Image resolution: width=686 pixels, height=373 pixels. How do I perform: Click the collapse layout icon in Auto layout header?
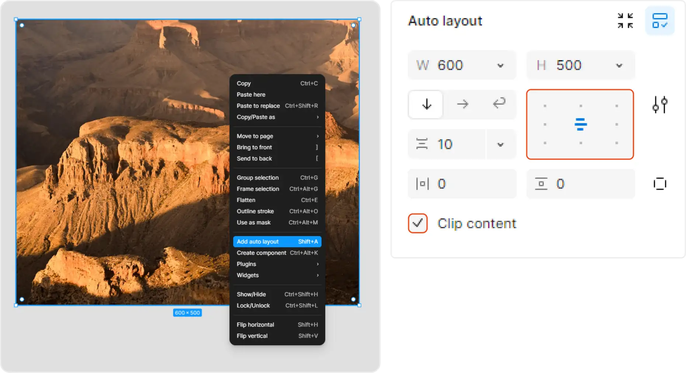point(625,21)
